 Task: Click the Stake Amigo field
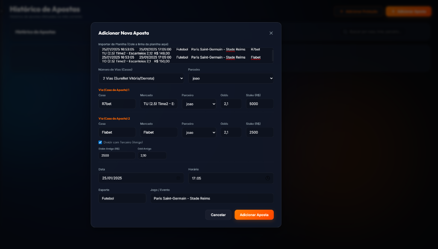pos(117,155)
